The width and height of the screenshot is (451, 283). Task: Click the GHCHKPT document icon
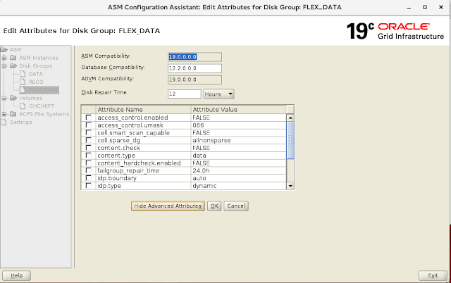23,106
